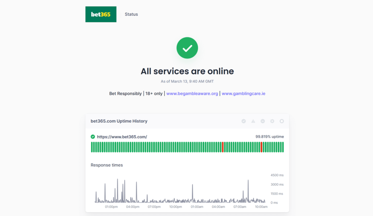Select the first red downtime bar
This screenshot has width=373, height=216.
223,147
